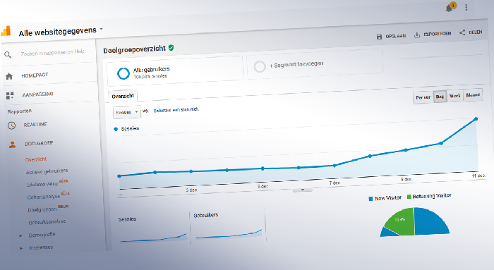The image size is (494, 270).
Task: Open the three-dot more options menu
Action: click(x=466, y=7)
